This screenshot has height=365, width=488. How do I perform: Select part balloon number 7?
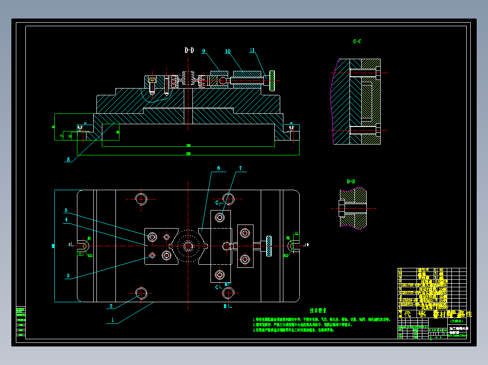point(240,168)
